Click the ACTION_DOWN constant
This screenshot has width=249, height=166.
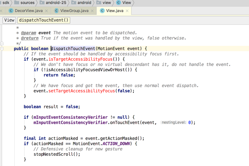pyautogui.click(x=116, y=144)
